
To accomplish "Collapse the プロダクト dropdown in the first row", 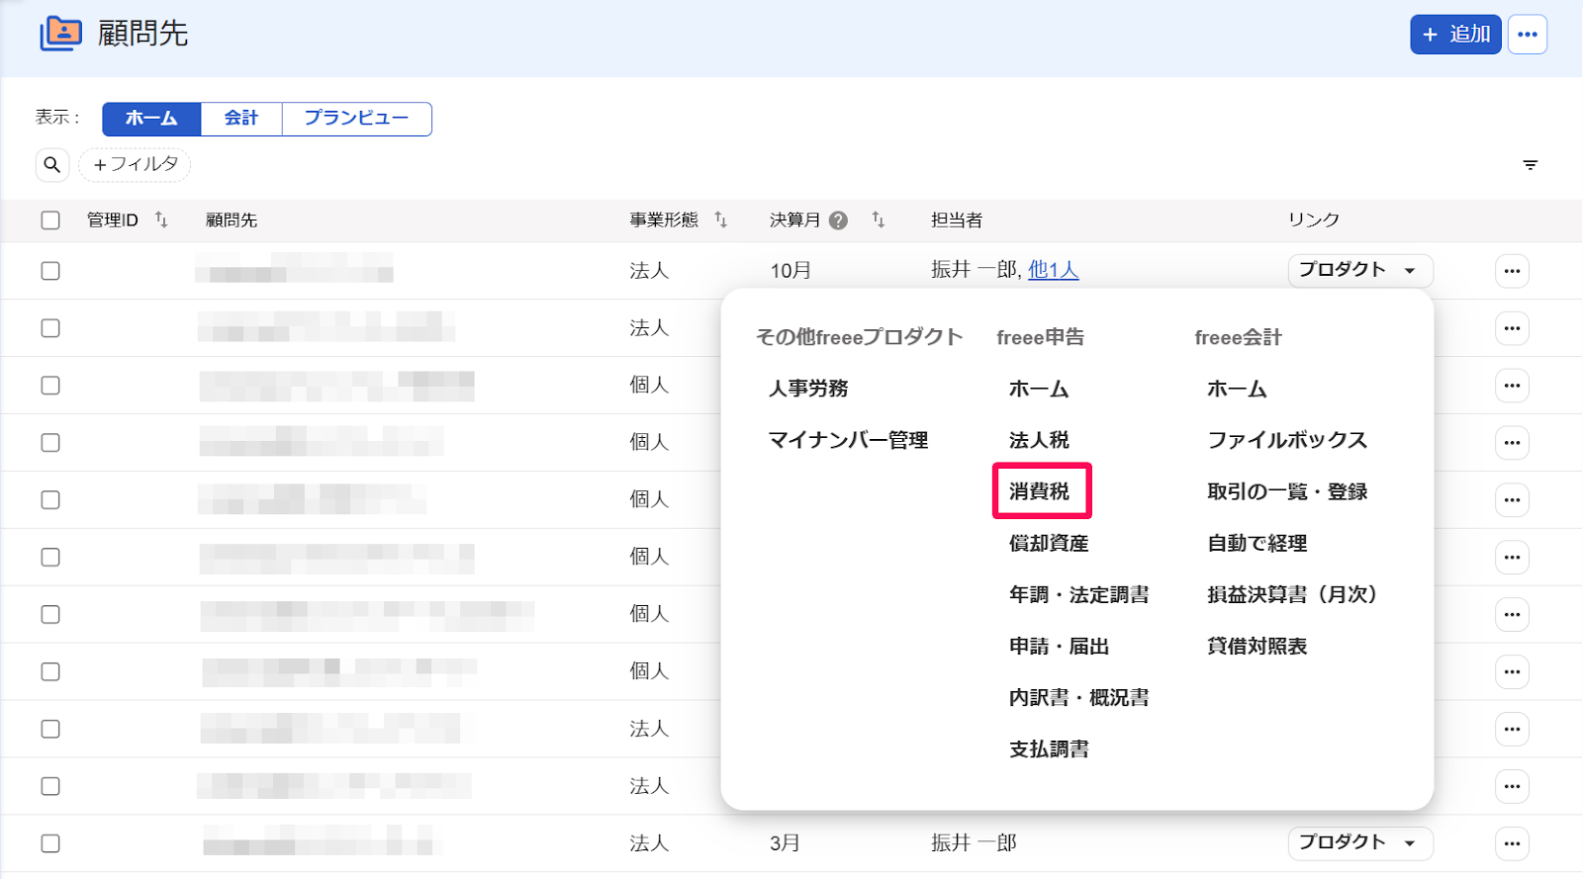I will pos(1360,270).
